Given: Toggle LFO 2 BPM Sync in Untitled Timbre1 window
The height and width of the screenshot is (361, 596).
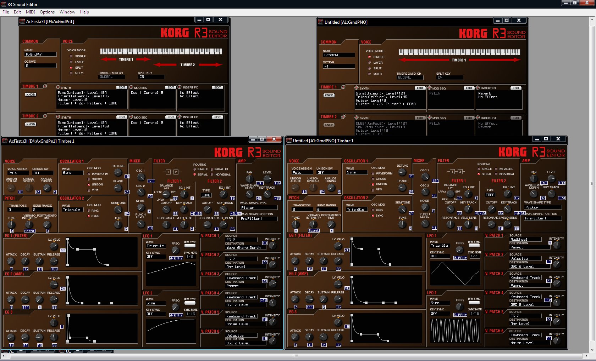Looking at the screenshot, I should (474, 303).
